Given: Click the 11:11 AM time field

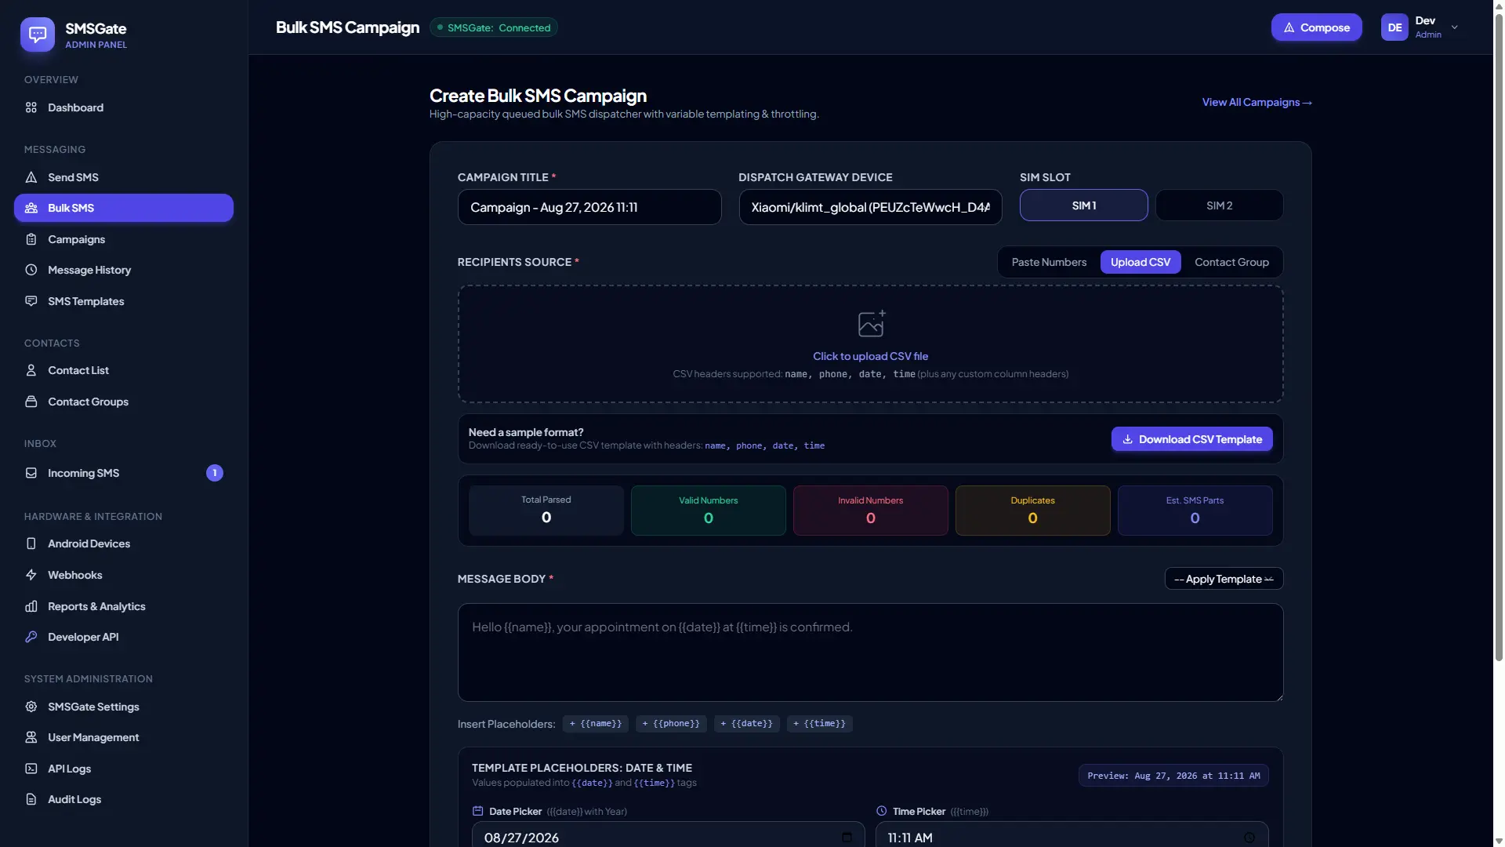Looking at the screenshot, I should [x=1072, y=834].
